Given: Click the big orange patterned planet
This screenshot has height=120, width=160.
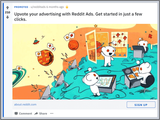Looking at the screenshot, I should 46,58.
